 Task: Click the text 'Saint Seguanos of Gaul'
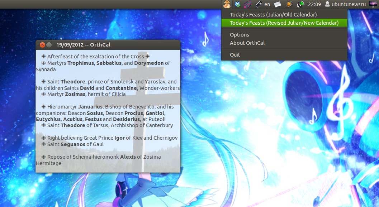point(75,144)
